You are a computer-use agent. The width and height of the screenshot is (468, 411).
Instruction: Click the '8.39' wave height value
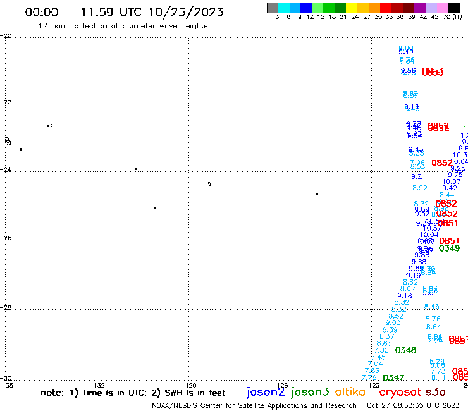tap(390, 330)
